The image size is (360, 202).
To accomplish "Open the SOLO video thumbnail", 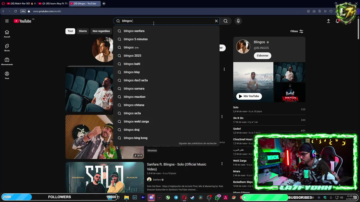I will coord(105,178).
